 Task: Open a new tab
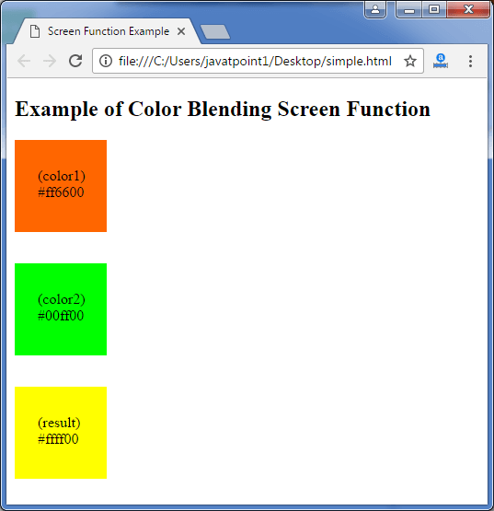(x=215, y=32)
